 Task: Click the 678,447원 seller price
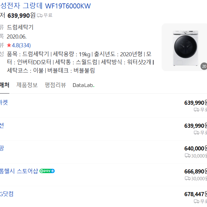[x=195, y=194]
